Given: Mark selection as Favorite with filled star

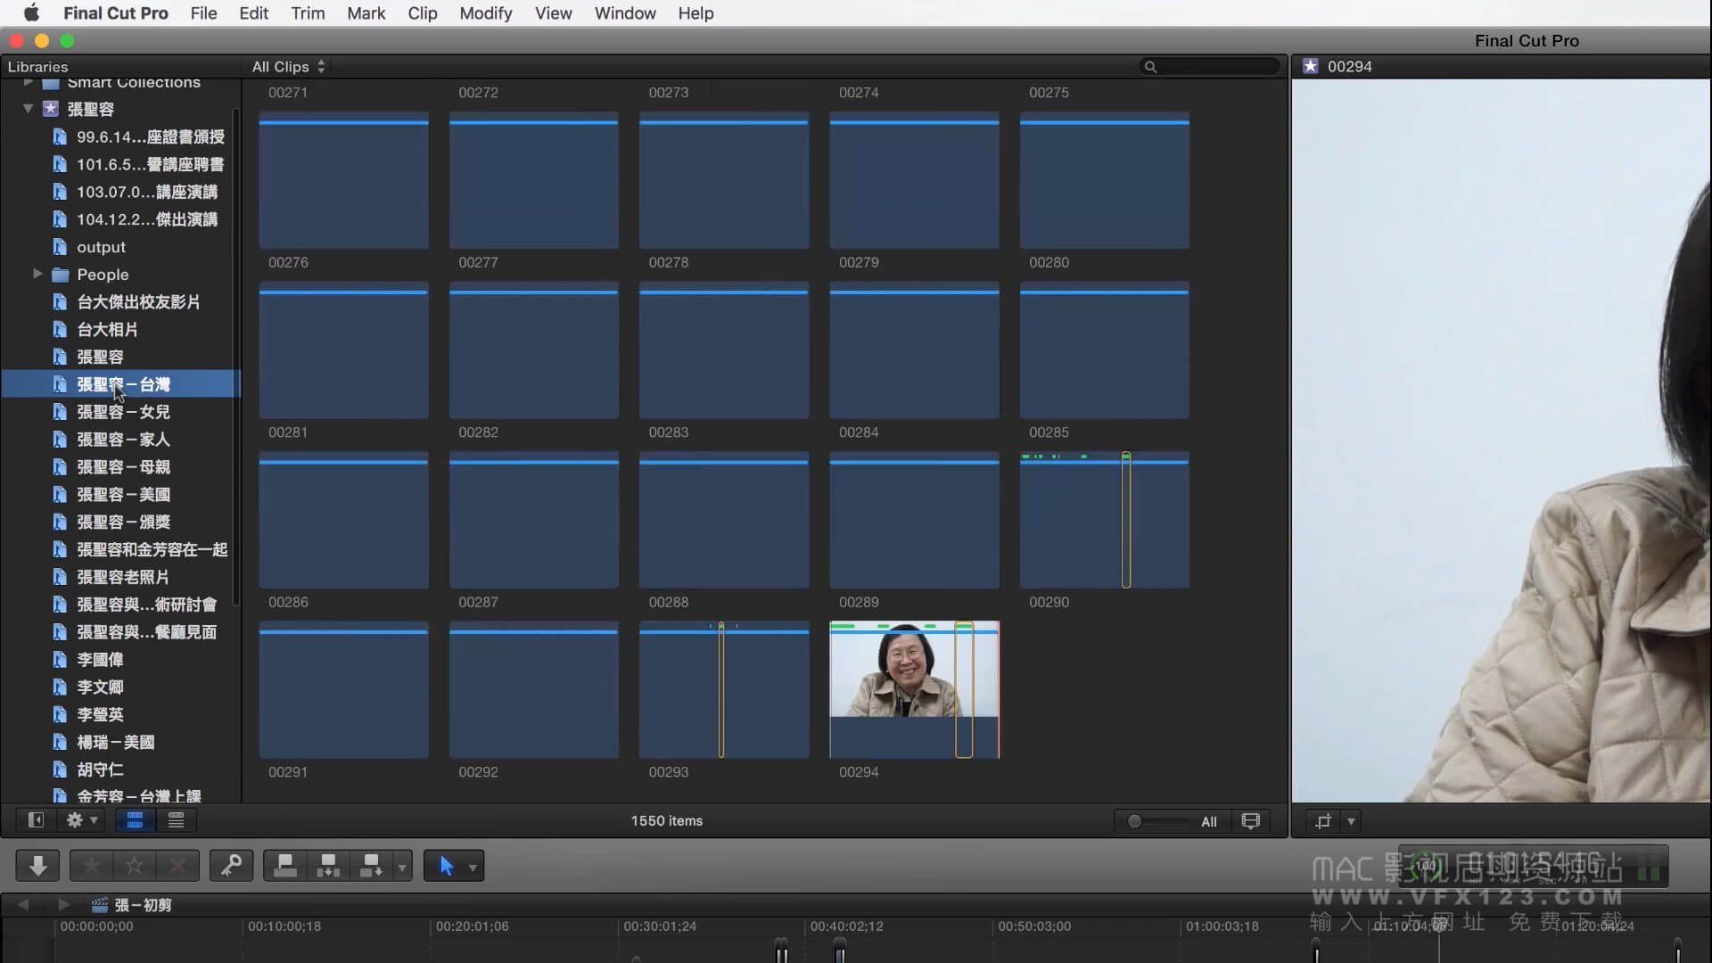Looking at the screenshot, I should pyautogui.click(x=91, y=865).
